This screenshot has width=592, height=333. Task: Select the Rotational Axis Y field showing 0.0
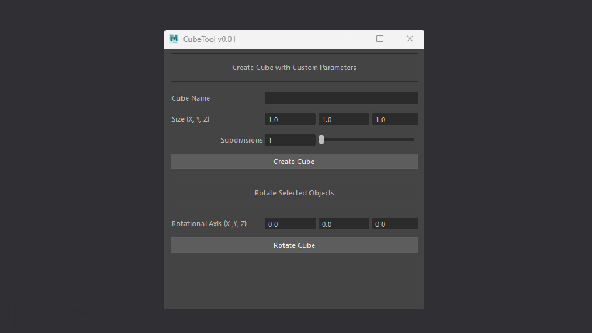pos(344,224)
